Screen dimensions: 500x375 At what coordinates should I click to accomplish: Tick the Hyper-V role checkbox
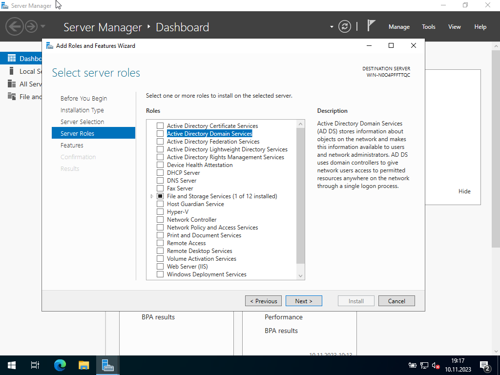(x=160, y=212)
